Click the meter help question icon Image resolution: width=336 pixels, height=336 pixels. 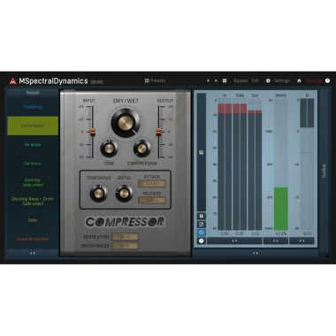point(202,241)
